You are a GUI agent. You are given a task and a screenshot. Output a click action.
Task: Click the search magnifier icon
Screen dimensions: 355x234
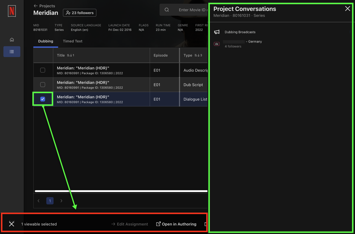pos(167,10)
